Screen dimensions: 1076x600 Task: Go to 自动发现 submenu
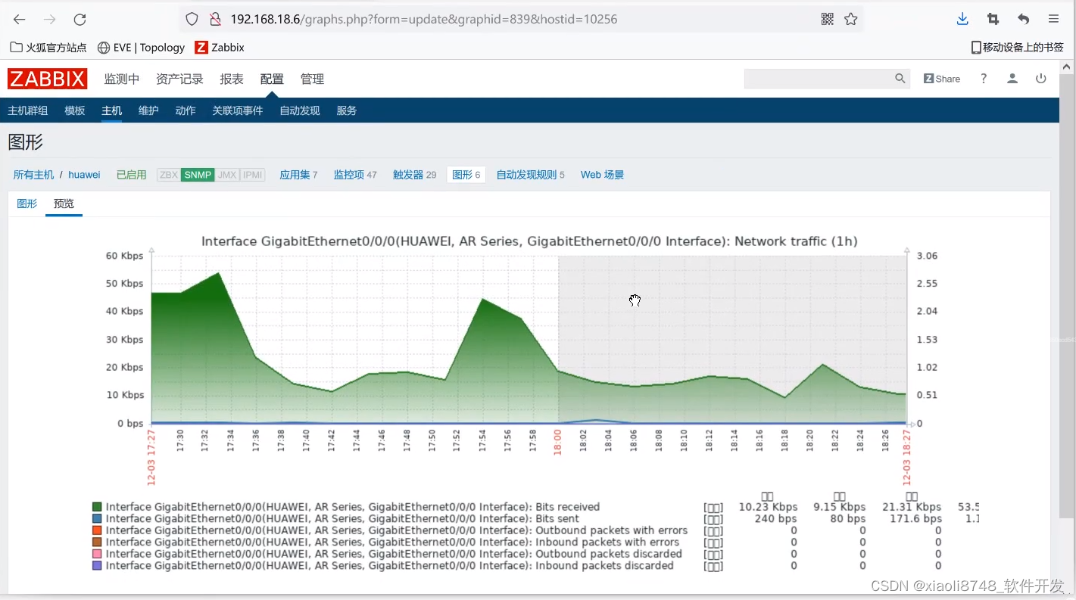click(300, 110)
